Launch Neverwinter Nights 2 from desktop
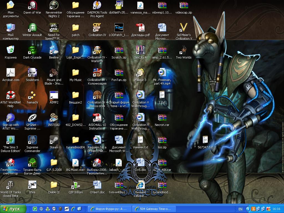Screen dimensions: 284x213 click(54, 6)
